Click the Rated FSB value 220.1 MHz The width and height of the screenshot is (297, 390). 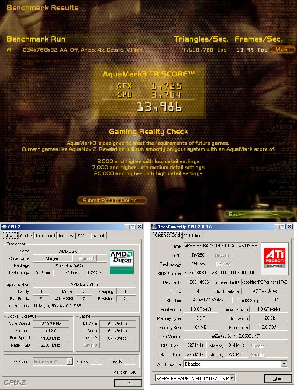(x=50, y=345)
